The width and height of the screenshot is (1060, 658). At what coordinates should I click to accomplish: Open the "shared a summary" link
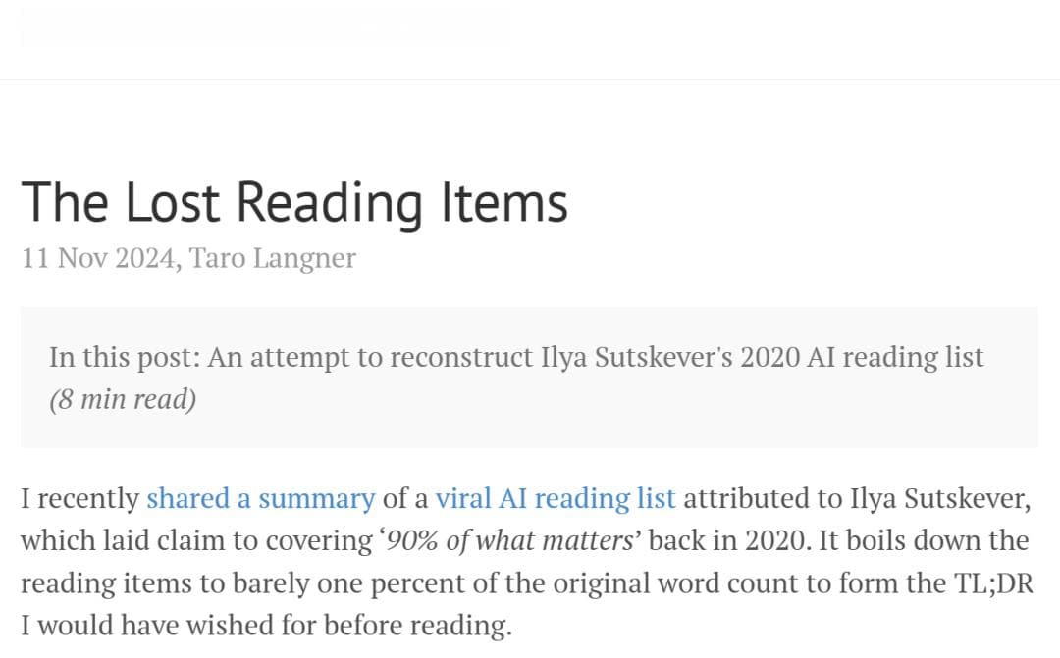point(260,498)
